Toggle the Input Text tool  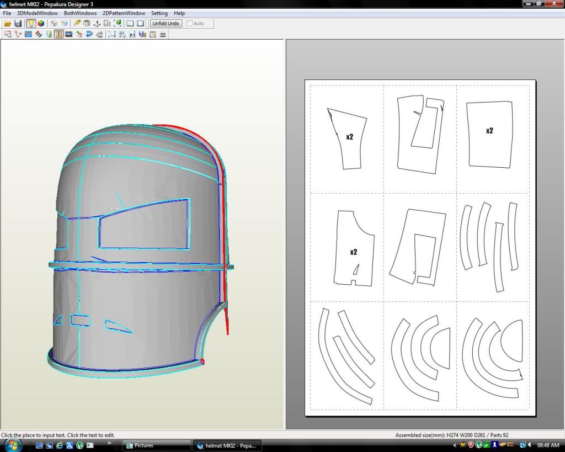pos(58,34)
